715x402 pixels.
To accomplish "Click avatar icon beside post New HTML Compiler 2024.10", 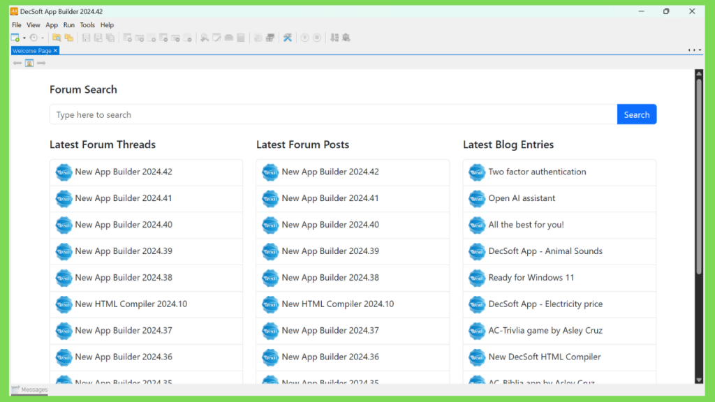I will [270, 304].
